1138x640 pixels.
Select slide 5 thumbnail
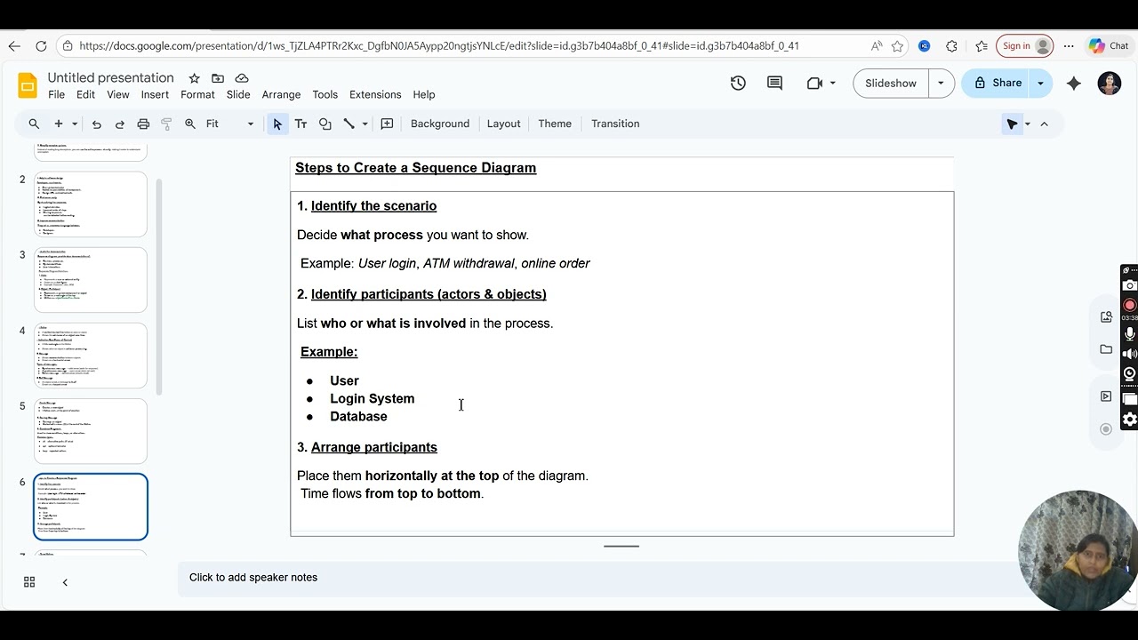click(91, 431)
